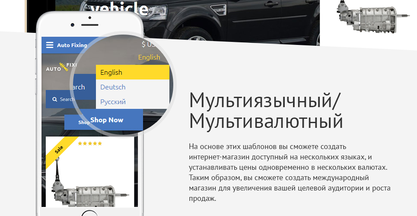Click the magnifier icon in the Search field

point(55,99)
